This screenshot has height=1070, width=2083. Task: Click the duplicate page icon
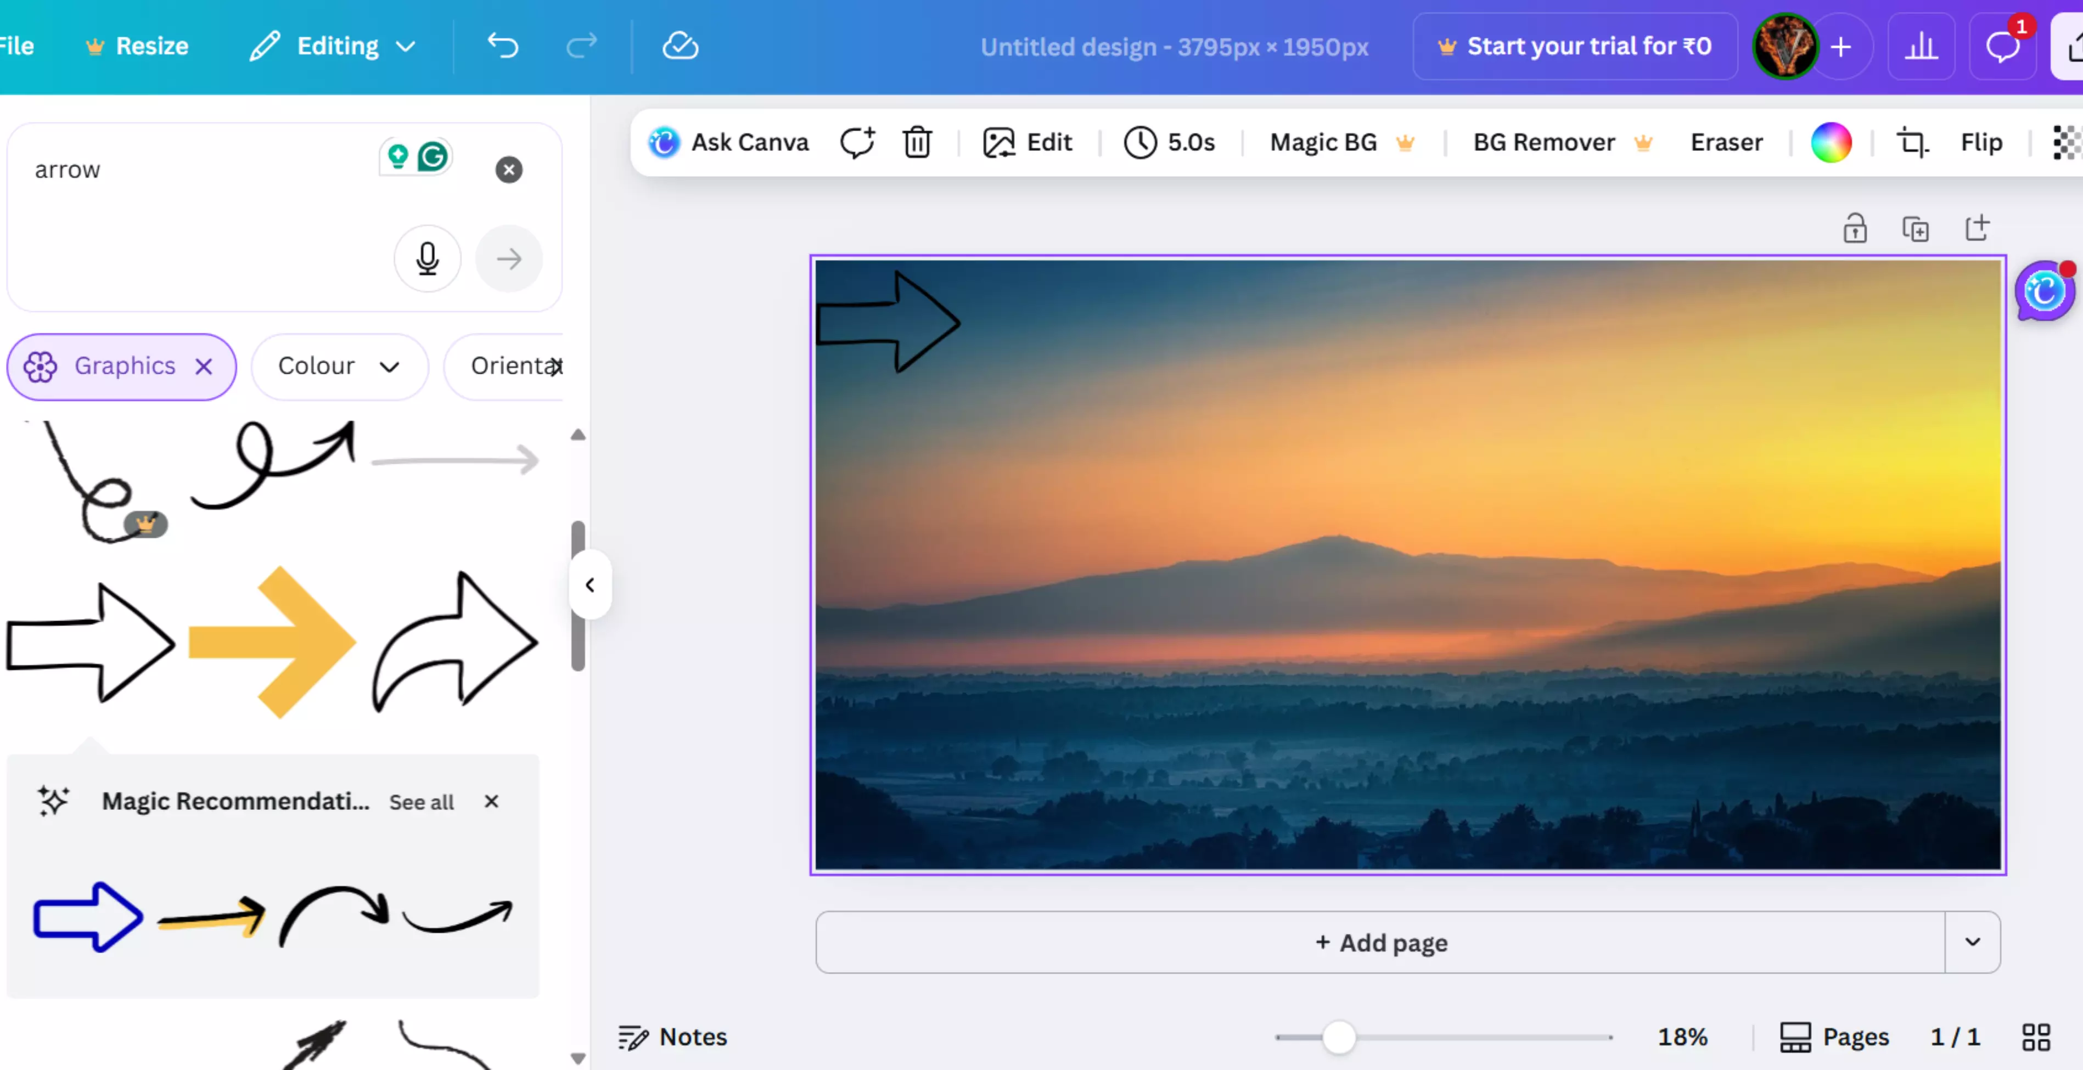point(1915,229)
